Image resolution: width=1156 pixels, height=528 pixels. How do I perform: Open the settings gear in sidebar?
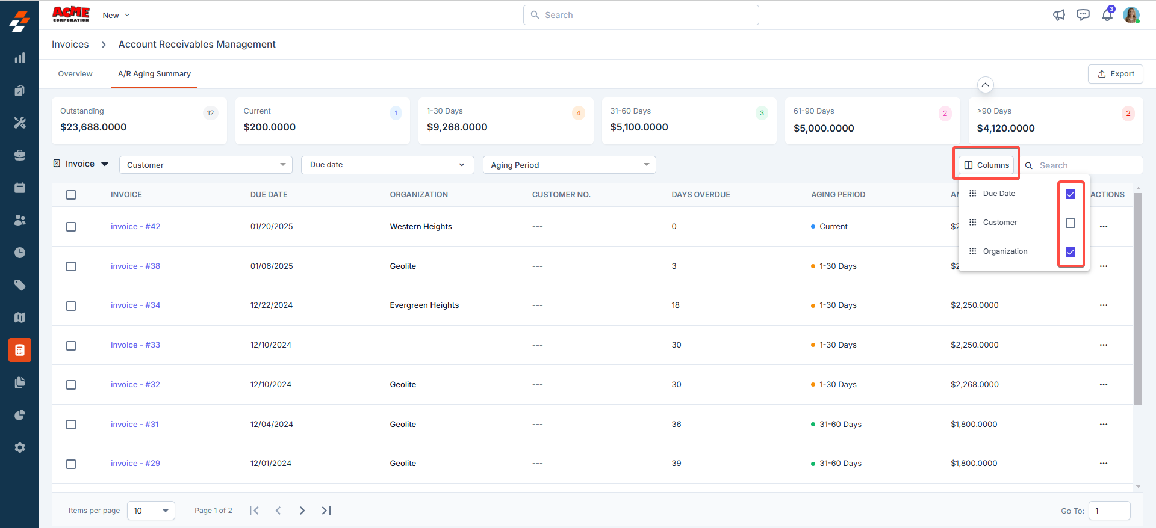click(x=20, y=447)
